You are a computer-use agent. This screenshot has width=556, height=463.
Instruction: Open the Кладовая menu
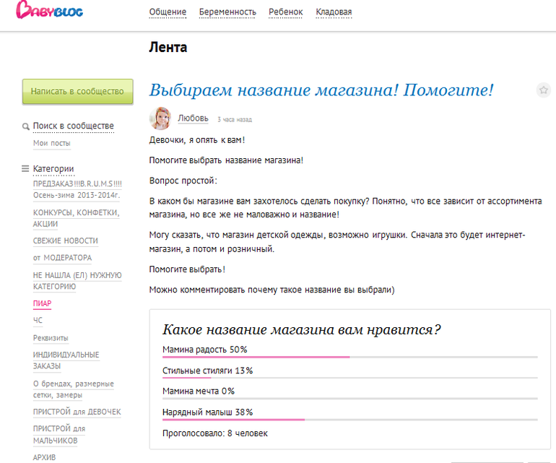(334, 12)
